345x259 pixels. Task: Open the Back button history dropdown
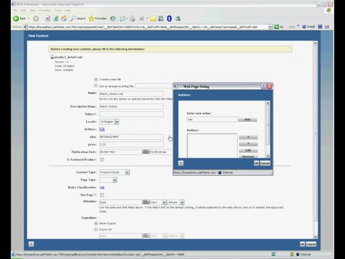(x=29, y=18)
